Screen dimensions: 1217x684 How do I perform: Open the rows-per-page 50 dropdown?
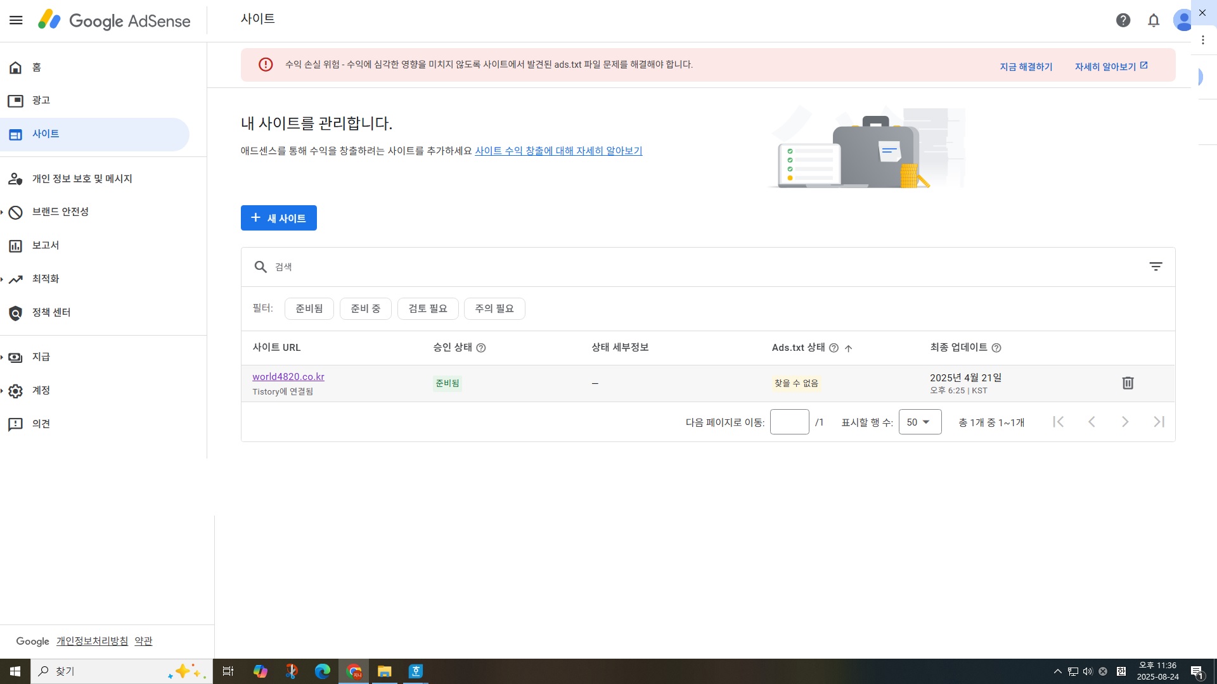click(919, 422)
